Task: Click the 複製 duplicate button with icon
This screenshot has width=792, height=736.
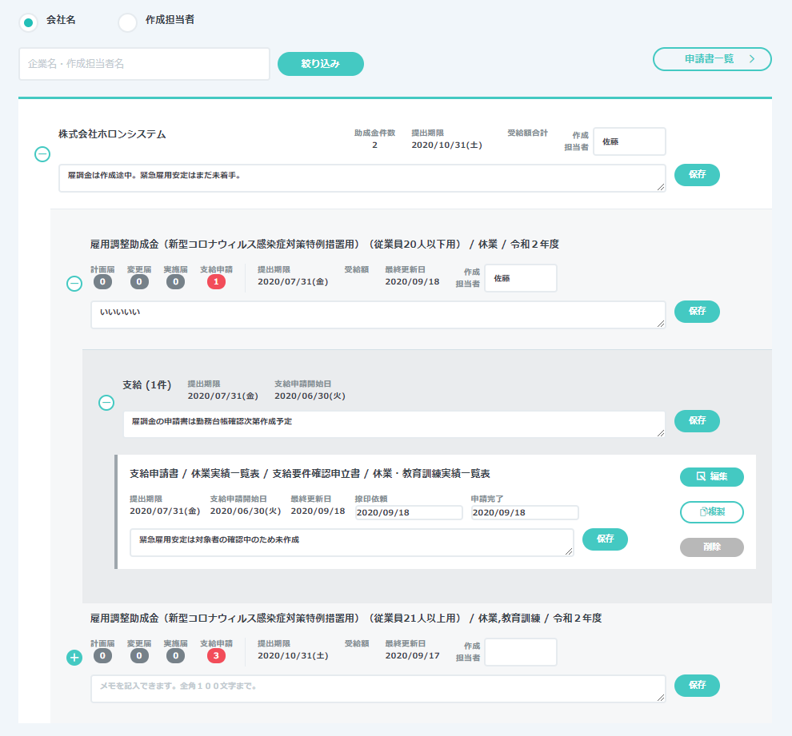Action: tap(711, 511)
